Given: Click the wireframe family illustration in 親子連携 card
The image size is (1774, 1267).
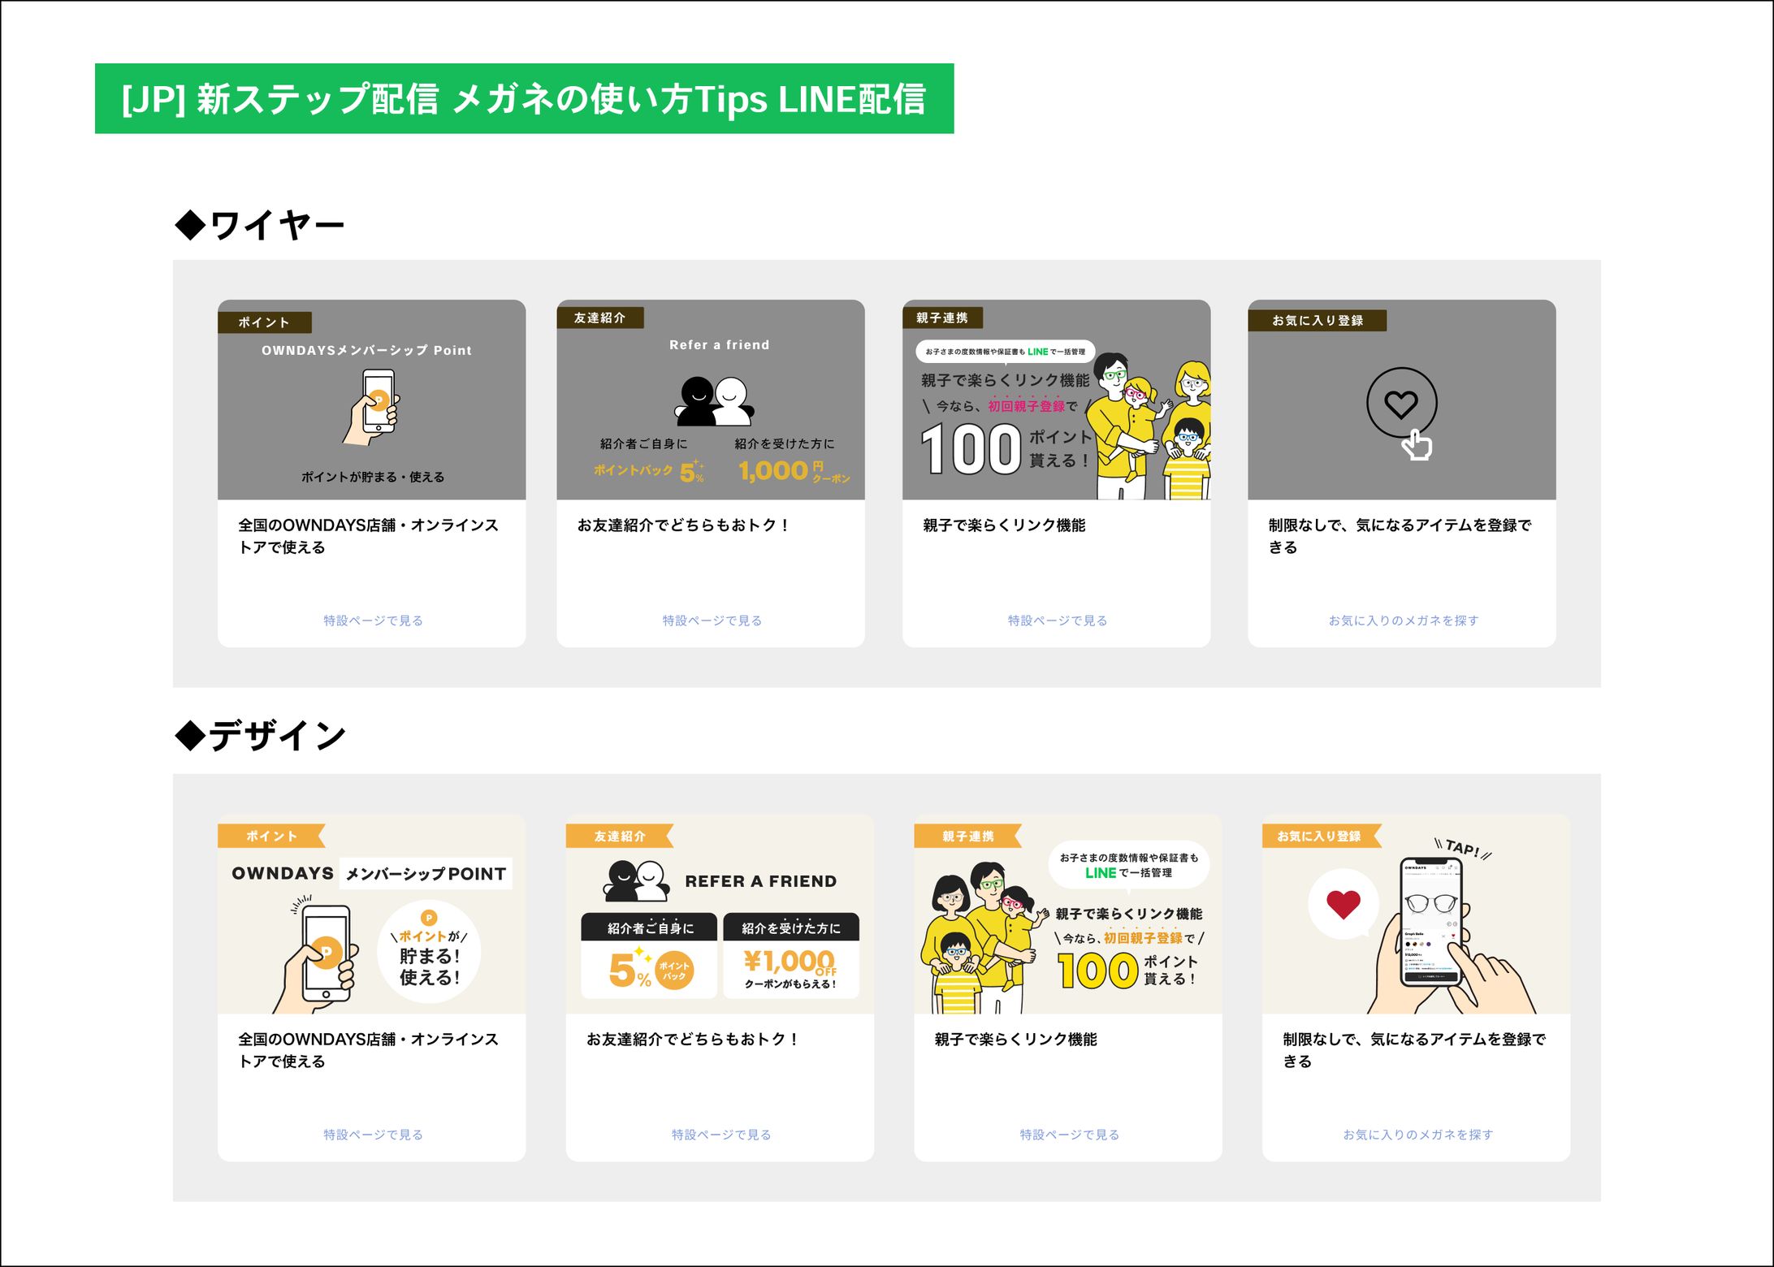Looking at the screenshot, I should tap(1149, 426).
